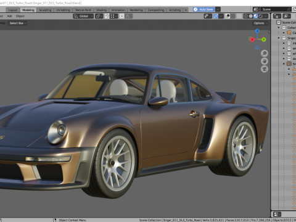
Task: Click Object Context Menu in status bar
Action: pyautogui.click(x=73, y=220)
